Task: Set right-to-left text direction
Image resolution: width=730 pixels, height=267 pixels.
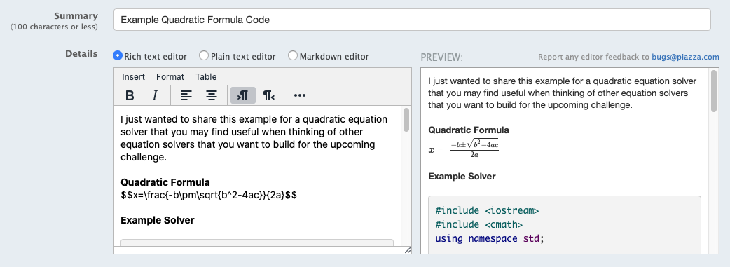Action: pos(268,95)
